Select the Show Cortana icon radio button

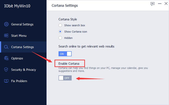pos(60,32)
